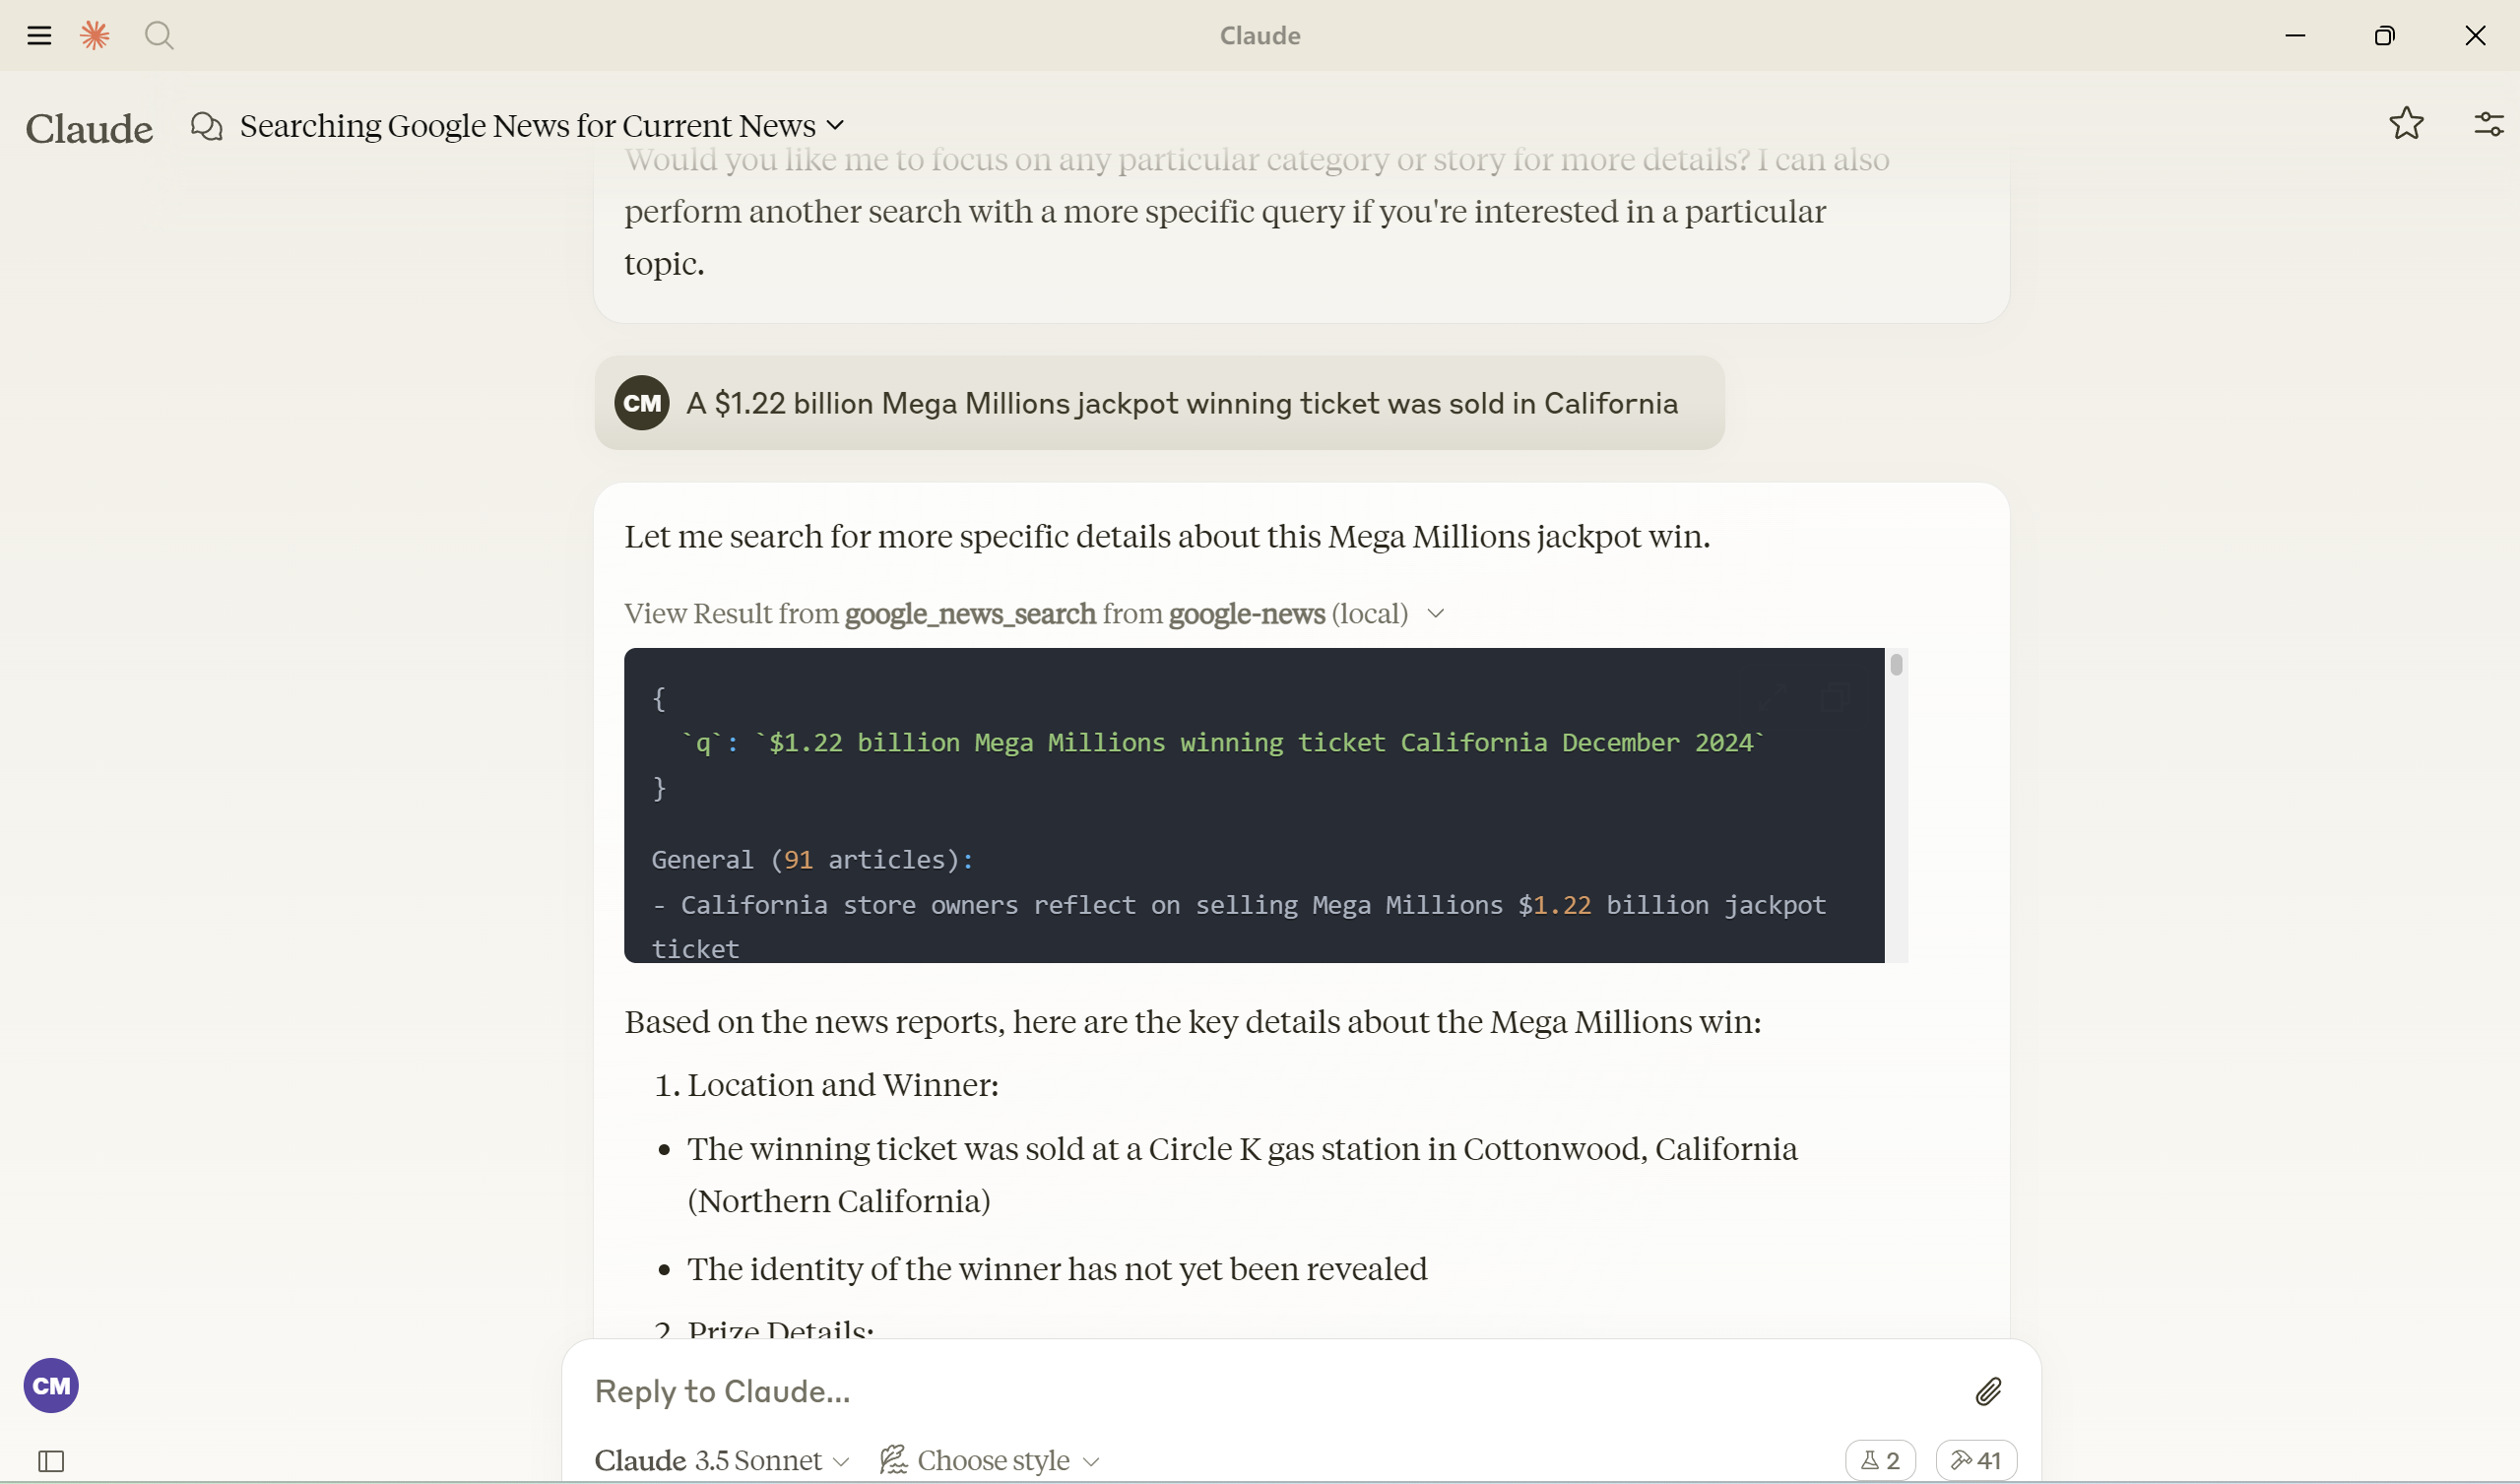
Task: Open the conversation title dropdown
Action: [836, 126]
